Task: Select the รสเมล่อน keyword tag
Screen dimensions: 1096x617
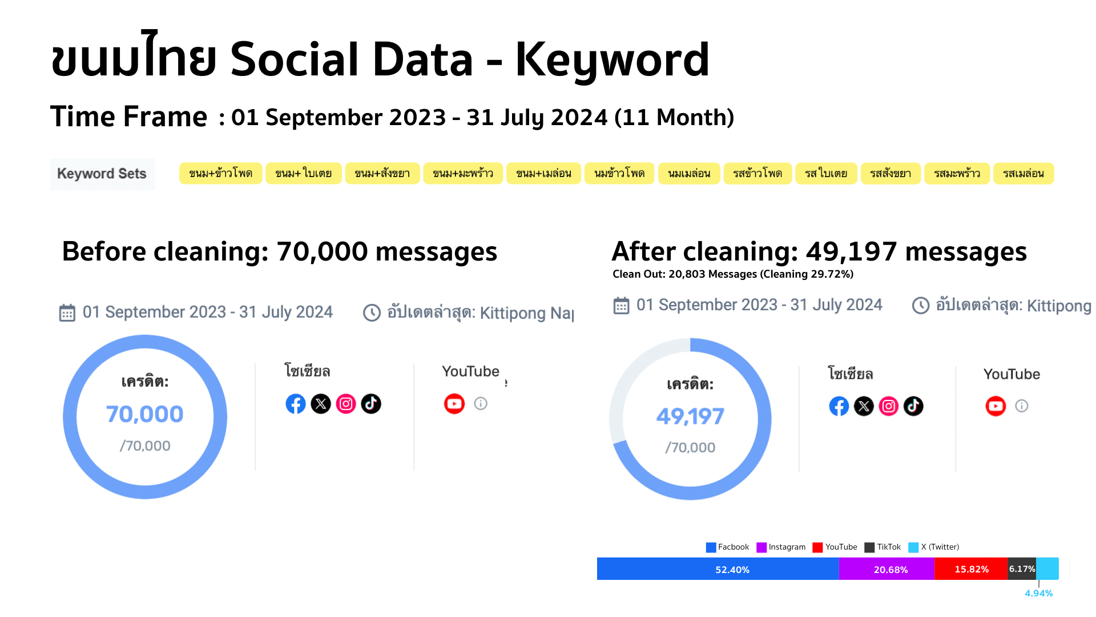Action: tap(1024, 174)
